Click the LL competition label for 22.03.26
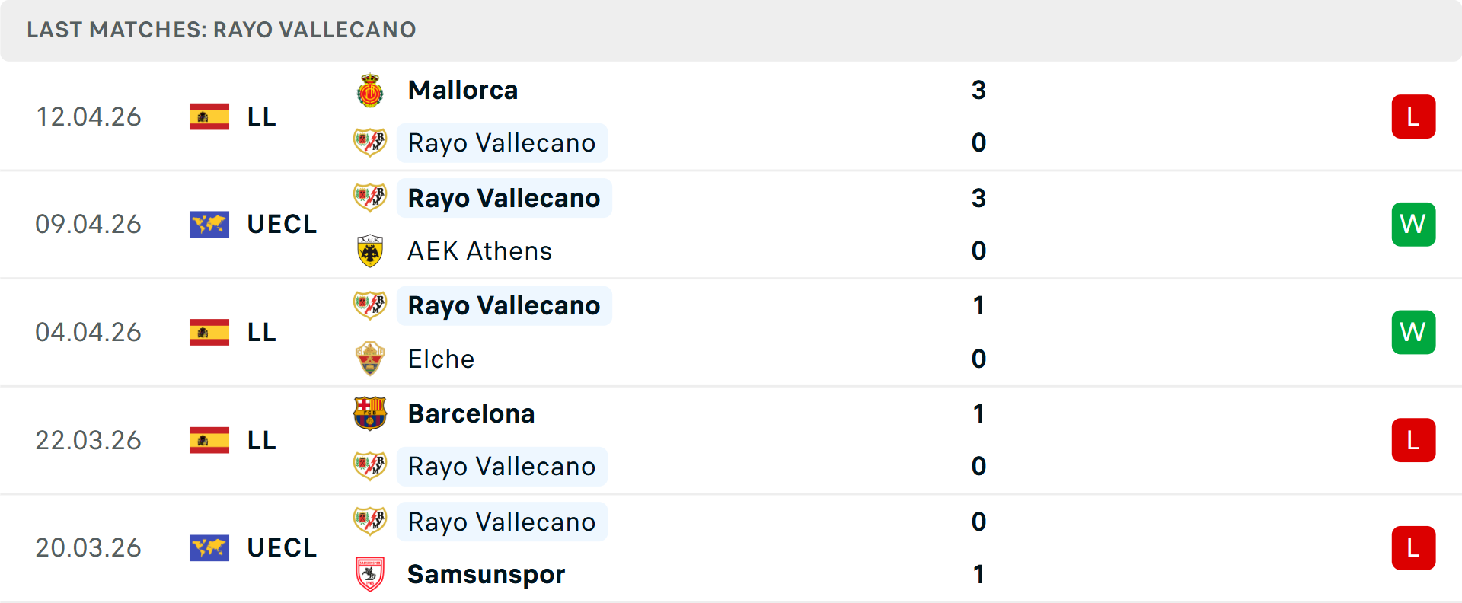 pyautogui.click(x=261, y=440)
